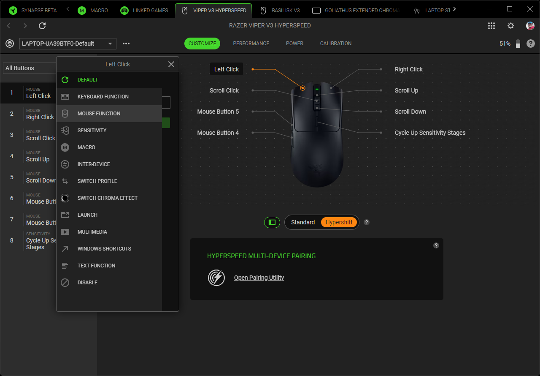
Task: Open the Power tab
Action: pyautogui.click(x=294, y=44)
